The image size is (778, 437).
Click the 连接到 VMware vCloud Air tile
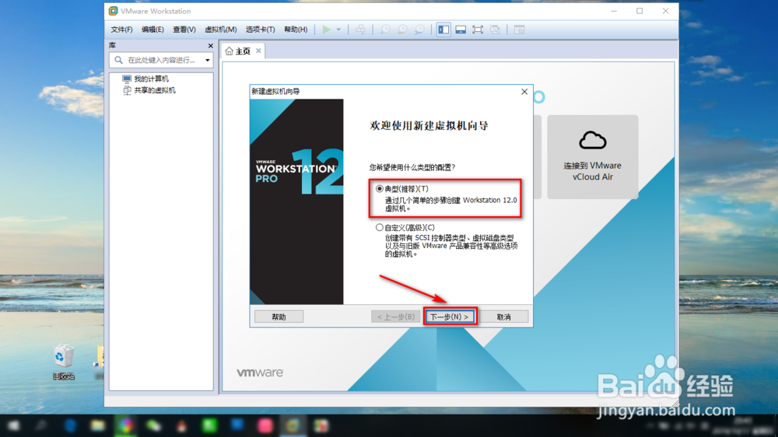coord(592,157)
